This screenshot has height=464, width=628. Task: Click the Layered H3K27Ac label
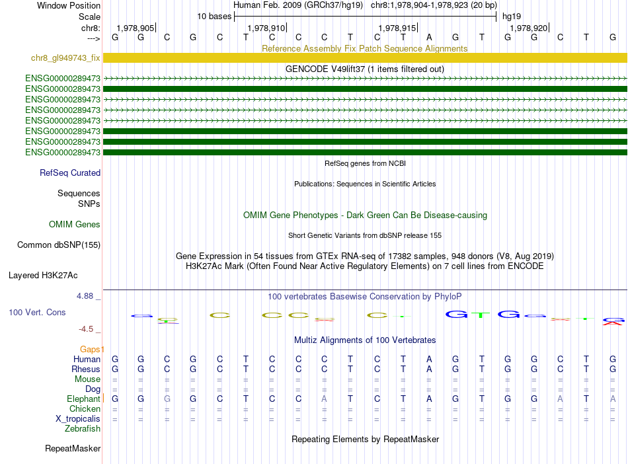click(x=43, y=276)
